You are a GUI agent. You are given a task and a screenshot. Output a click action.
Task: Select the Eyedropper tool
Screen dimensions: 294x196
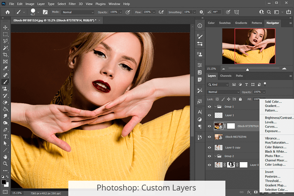(x=5, y=68)
